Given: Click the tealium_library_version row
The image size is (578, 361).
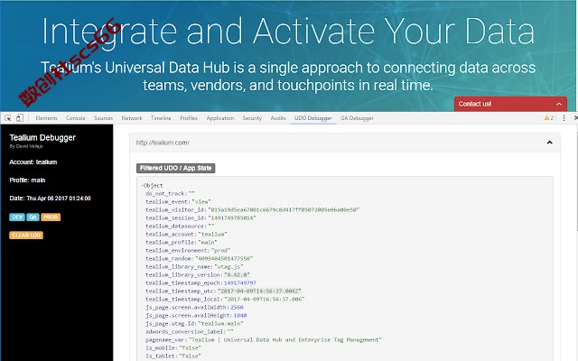Looking at the screenshot, I should [198, 274].
